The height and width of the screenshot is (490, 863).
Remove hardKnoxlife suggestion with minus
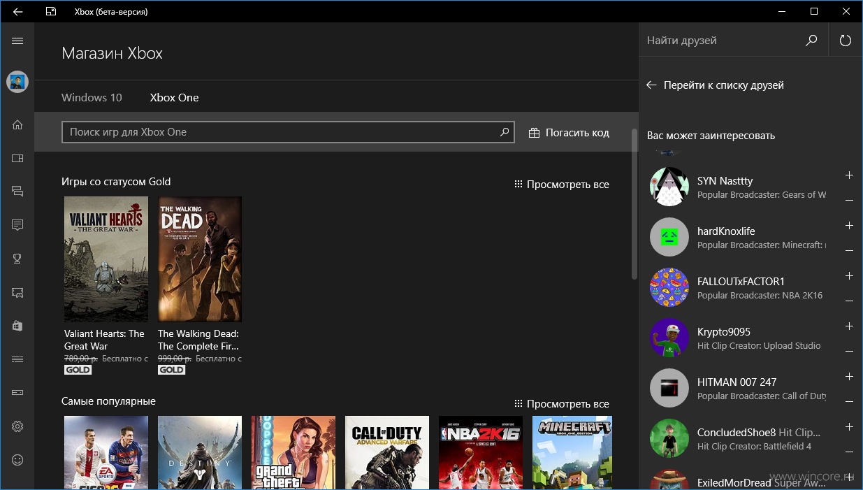pyautogui.click(x=849, y=250)
